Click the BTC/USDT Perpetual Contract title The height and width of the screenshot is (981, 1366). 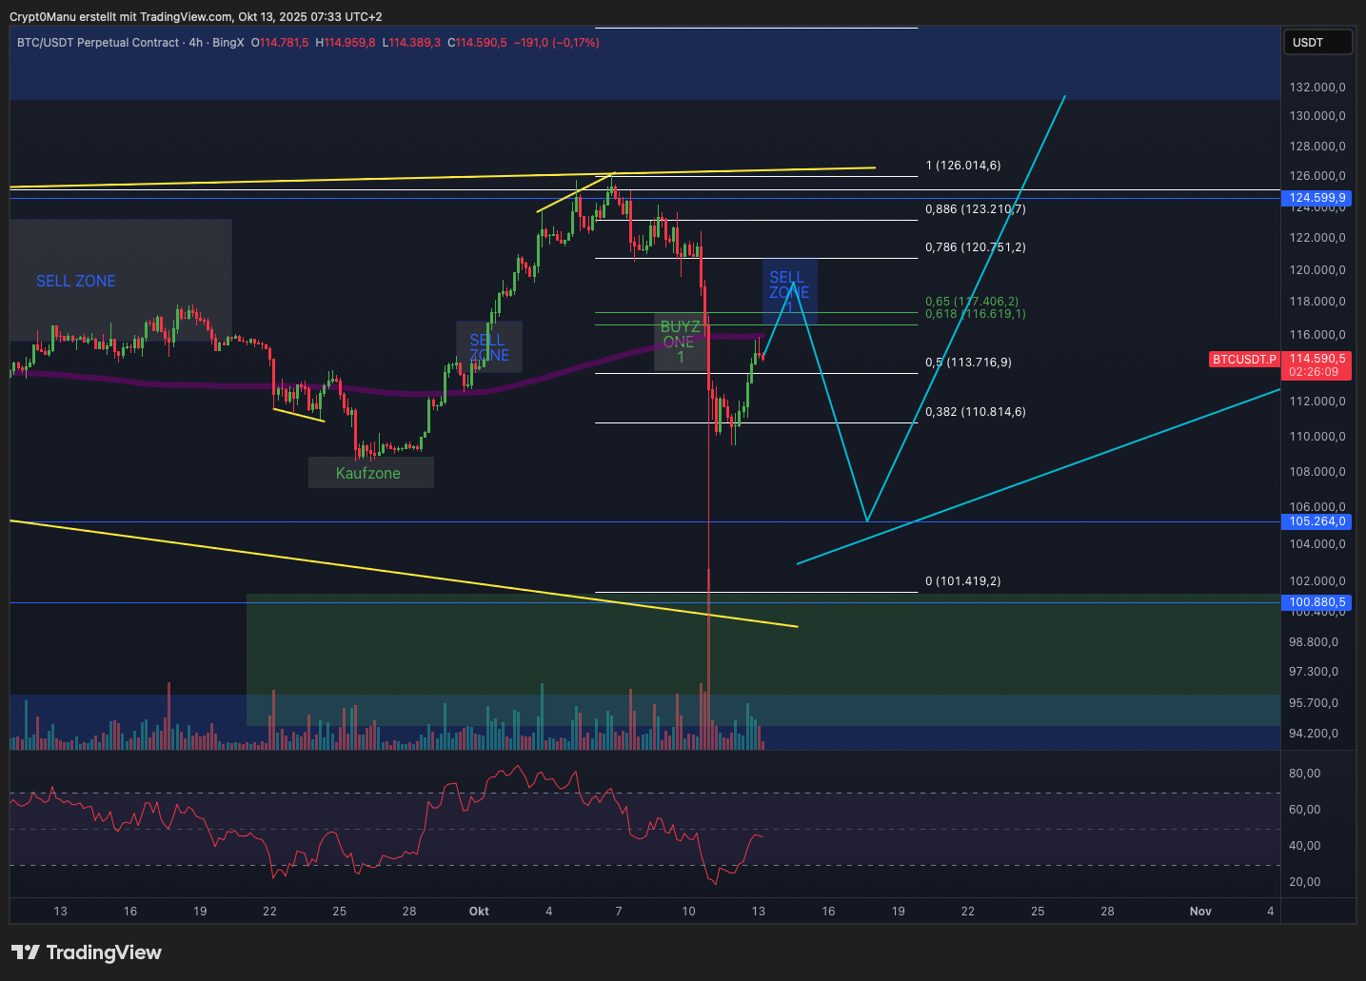pos(98,43)
